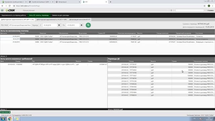Open Заявки на доп. расходы menu item

(60, 15)
